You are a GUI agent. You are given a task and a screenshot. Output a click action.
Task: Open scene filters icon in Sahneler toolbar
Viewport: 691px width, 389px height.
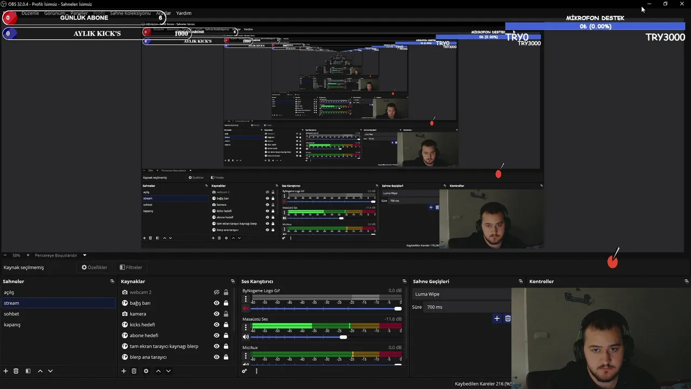coord(28,371)
